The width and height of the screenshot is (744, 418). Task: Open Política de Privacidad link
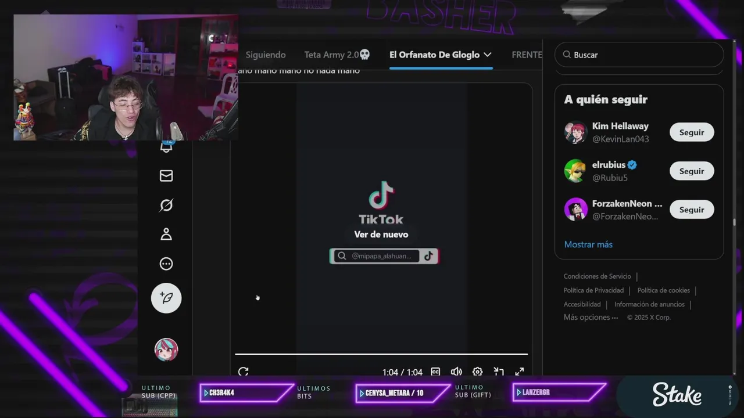click(593, 290)
